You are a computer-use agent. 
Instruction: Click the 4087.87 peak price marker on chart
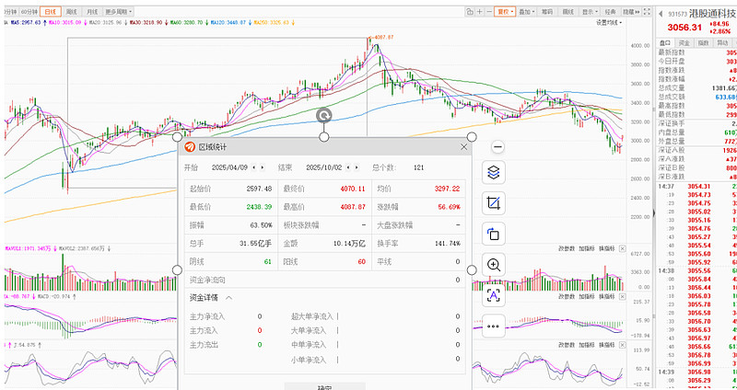[381, 37]
